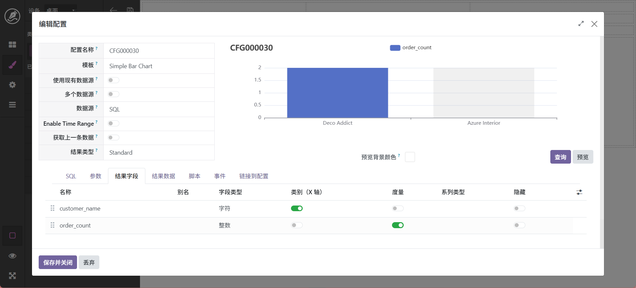Expand the edit configuration dialog to fullscreen

coord(581,24)
